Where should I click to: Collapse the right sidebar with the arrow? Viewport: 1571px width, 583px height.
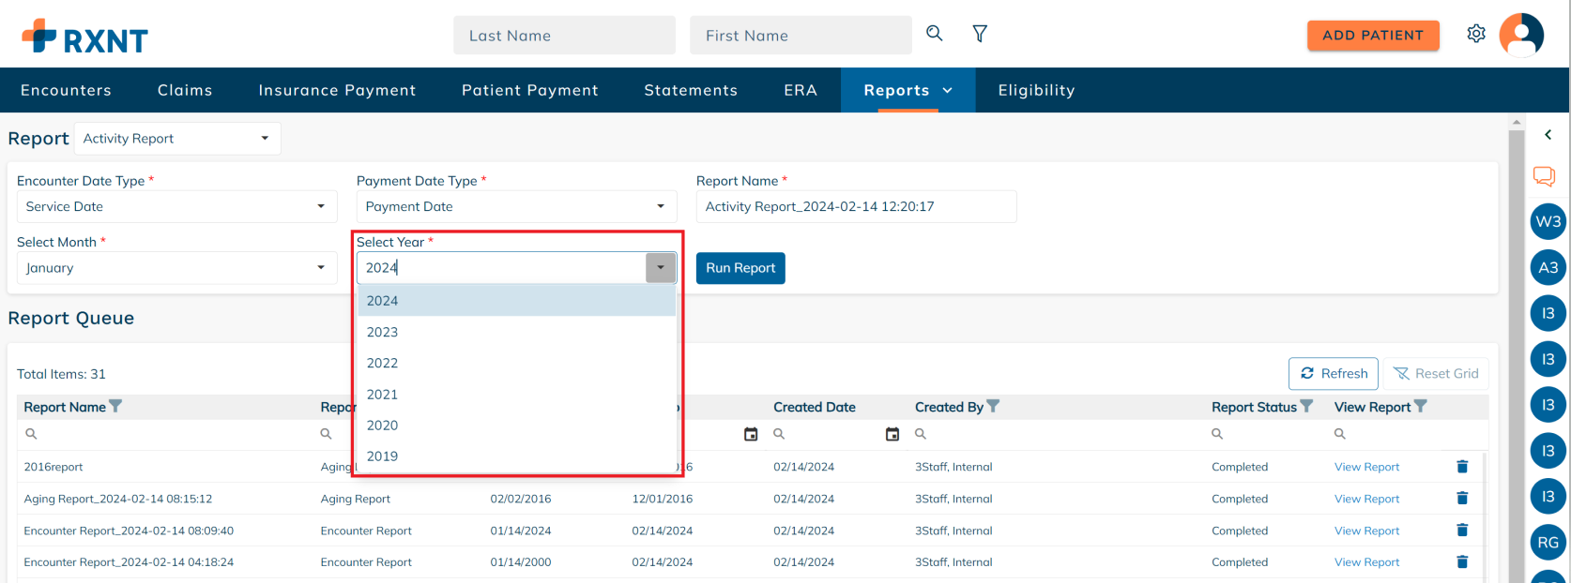[x=1548, y=135]
